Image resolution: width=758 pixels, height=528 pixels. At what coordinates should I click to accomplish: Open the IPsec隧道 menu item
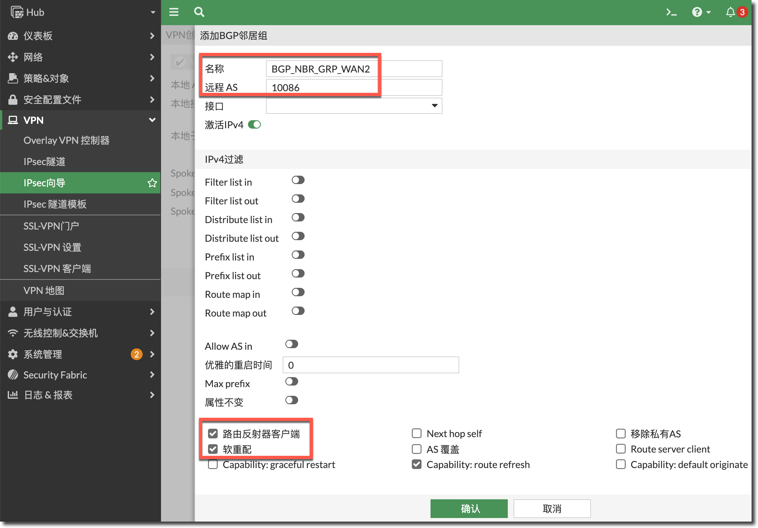pos(44,161)
